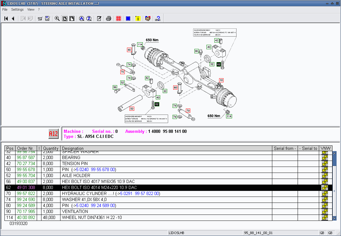Click the handshake toolbar icon
The image size is (341, 236).
click(x=148, y=19)
